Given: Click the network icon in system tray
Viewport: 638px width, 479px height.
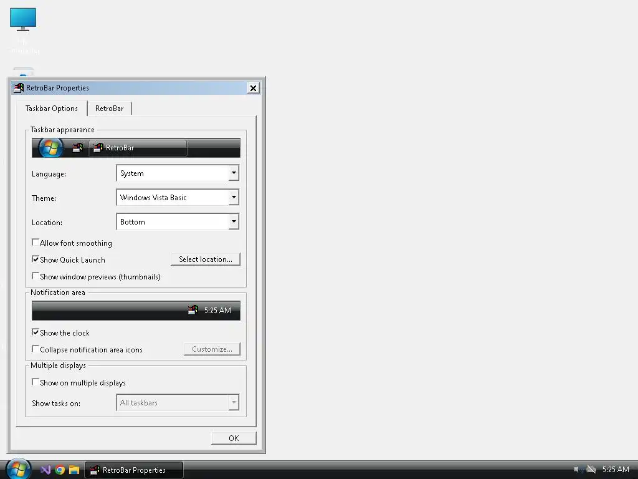Looking at the screenshot, I should pyautogui.click(x=591, y=470).
